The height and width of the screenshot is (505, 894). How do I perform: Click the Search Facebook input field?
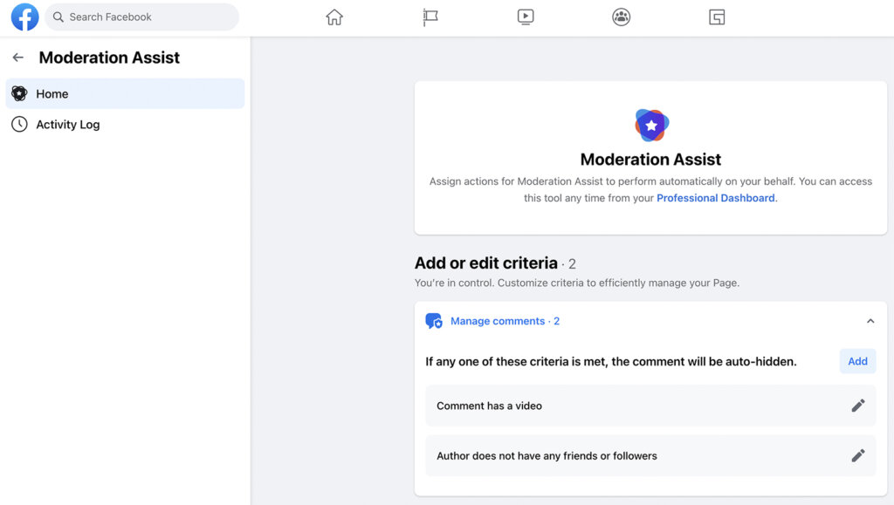click(142, 17)
